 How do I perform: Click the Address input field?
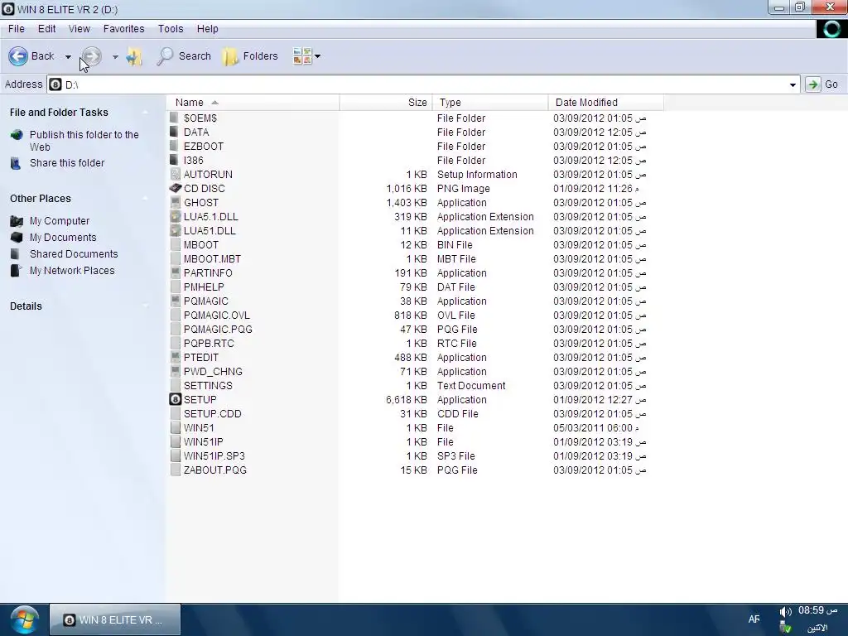[x=425, y=84]
